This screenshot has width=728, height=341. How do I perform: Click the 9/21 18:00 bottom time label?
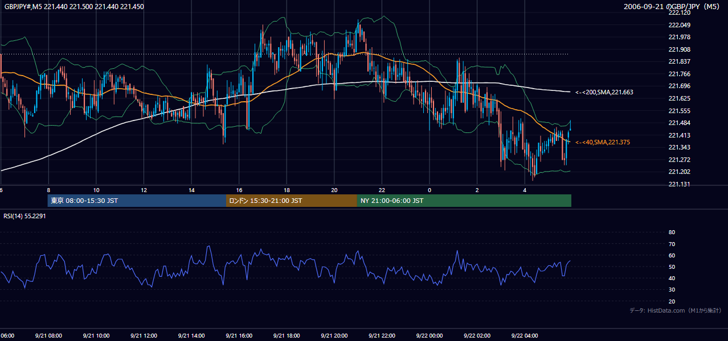(x=287, y=336)
